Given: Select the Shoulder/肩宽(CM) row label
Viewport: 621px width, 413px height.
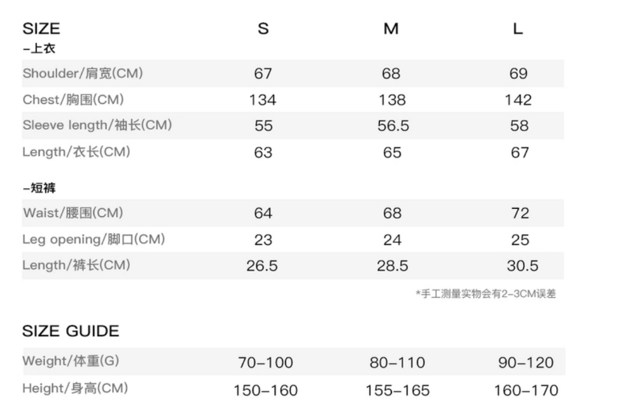Looking at the screenshot, I should coord(83,73).
